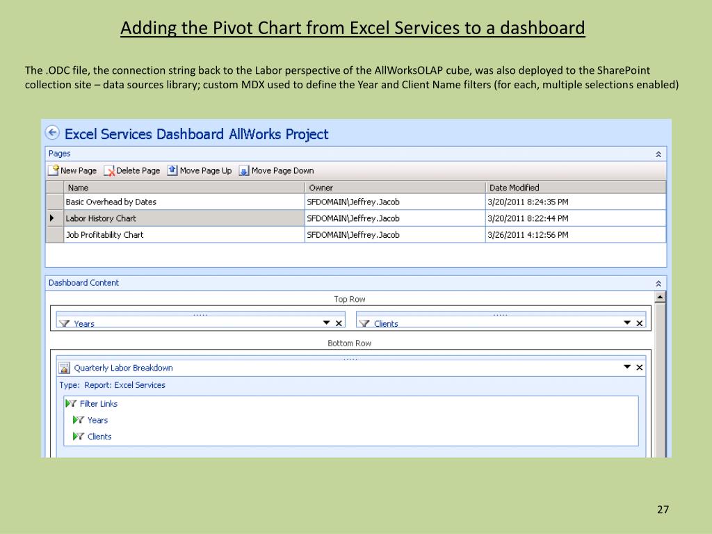This screenshot has height=534, width=712.
Task: Click the Move Page Up icon
Action: (x=172, y=170)
